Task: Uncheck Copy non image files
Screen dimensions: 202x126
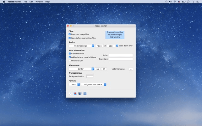Action: (70, 34)
